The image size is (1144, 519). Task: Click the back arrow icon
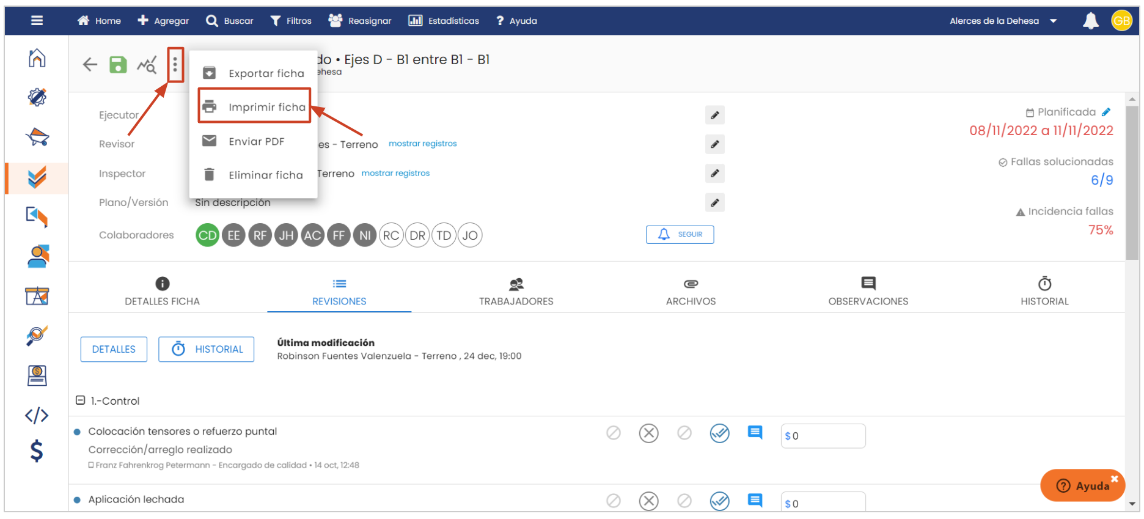click(x=90, y=64)
